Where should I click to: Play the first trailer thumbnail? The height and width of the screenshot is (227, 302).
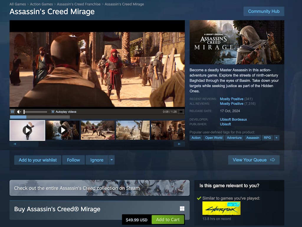(x=27, y=130)
